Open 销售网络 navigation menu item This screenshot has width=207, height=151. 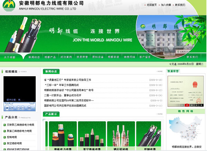[129, 57]
